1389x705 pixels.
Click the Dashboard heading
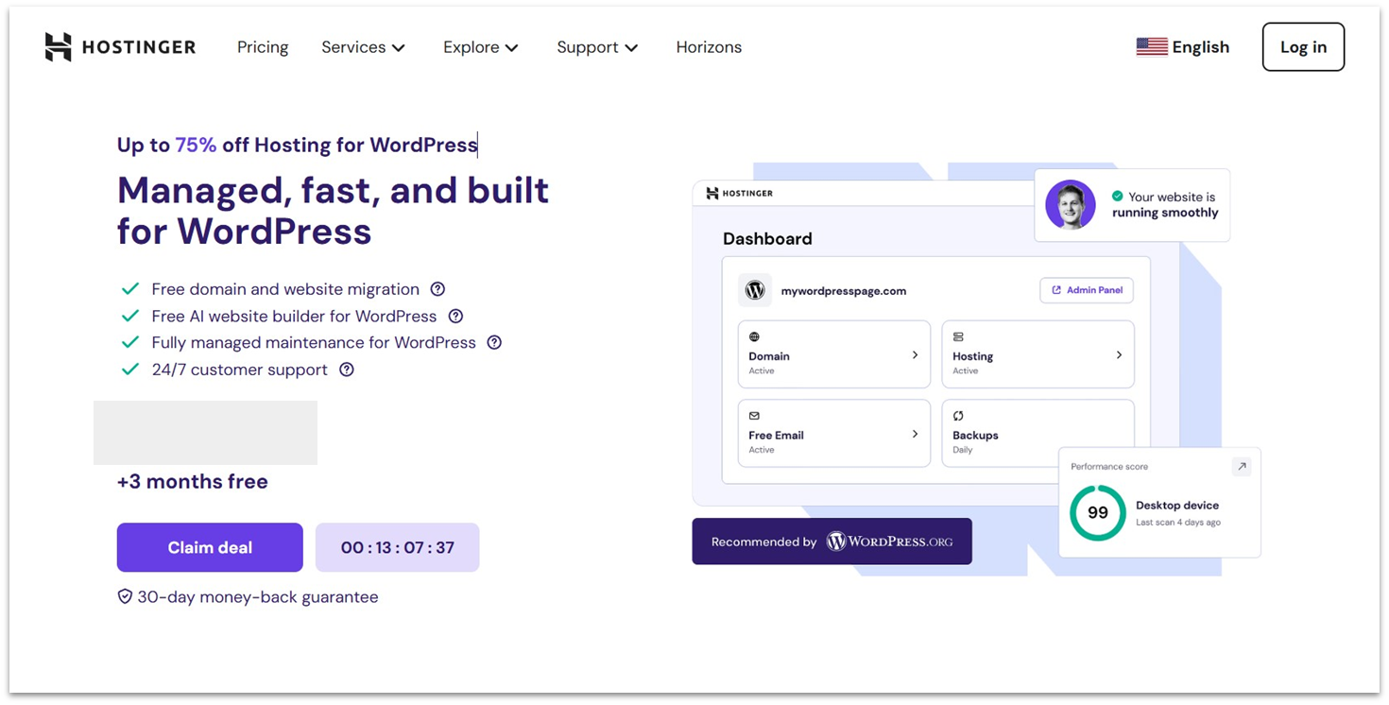tap(767, 239)
